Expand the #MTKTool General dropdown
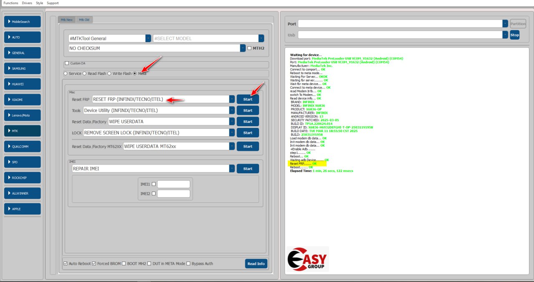The height and width of the screenshot is (282, 534). (x=148, y=38)
